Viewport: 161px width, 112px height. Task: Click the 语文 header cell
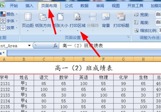[44, 77]
